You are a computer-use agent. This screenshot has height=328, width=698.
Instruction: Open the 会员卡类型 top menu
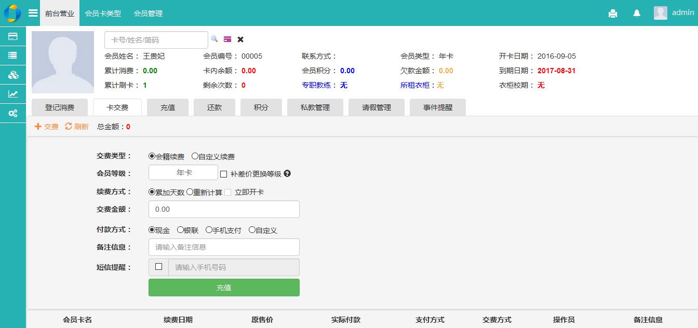103,13
